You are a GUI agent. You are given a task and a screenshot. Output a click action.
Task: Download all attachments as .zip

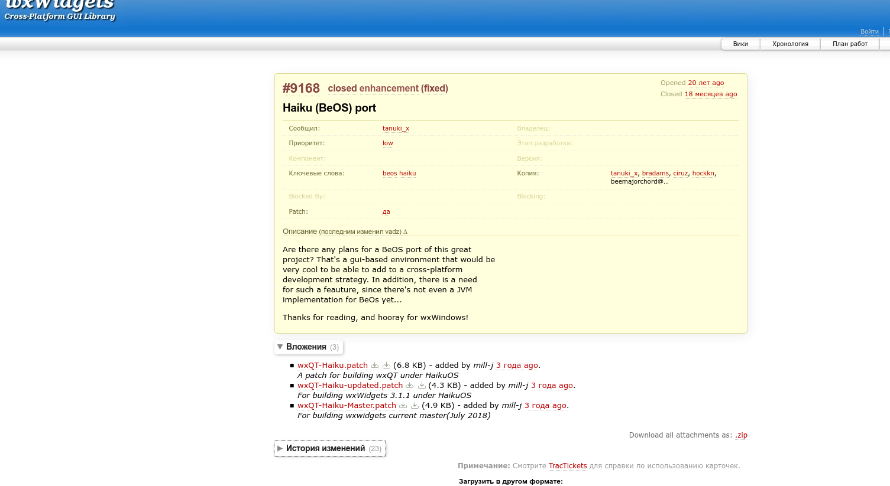coord(741,435)
